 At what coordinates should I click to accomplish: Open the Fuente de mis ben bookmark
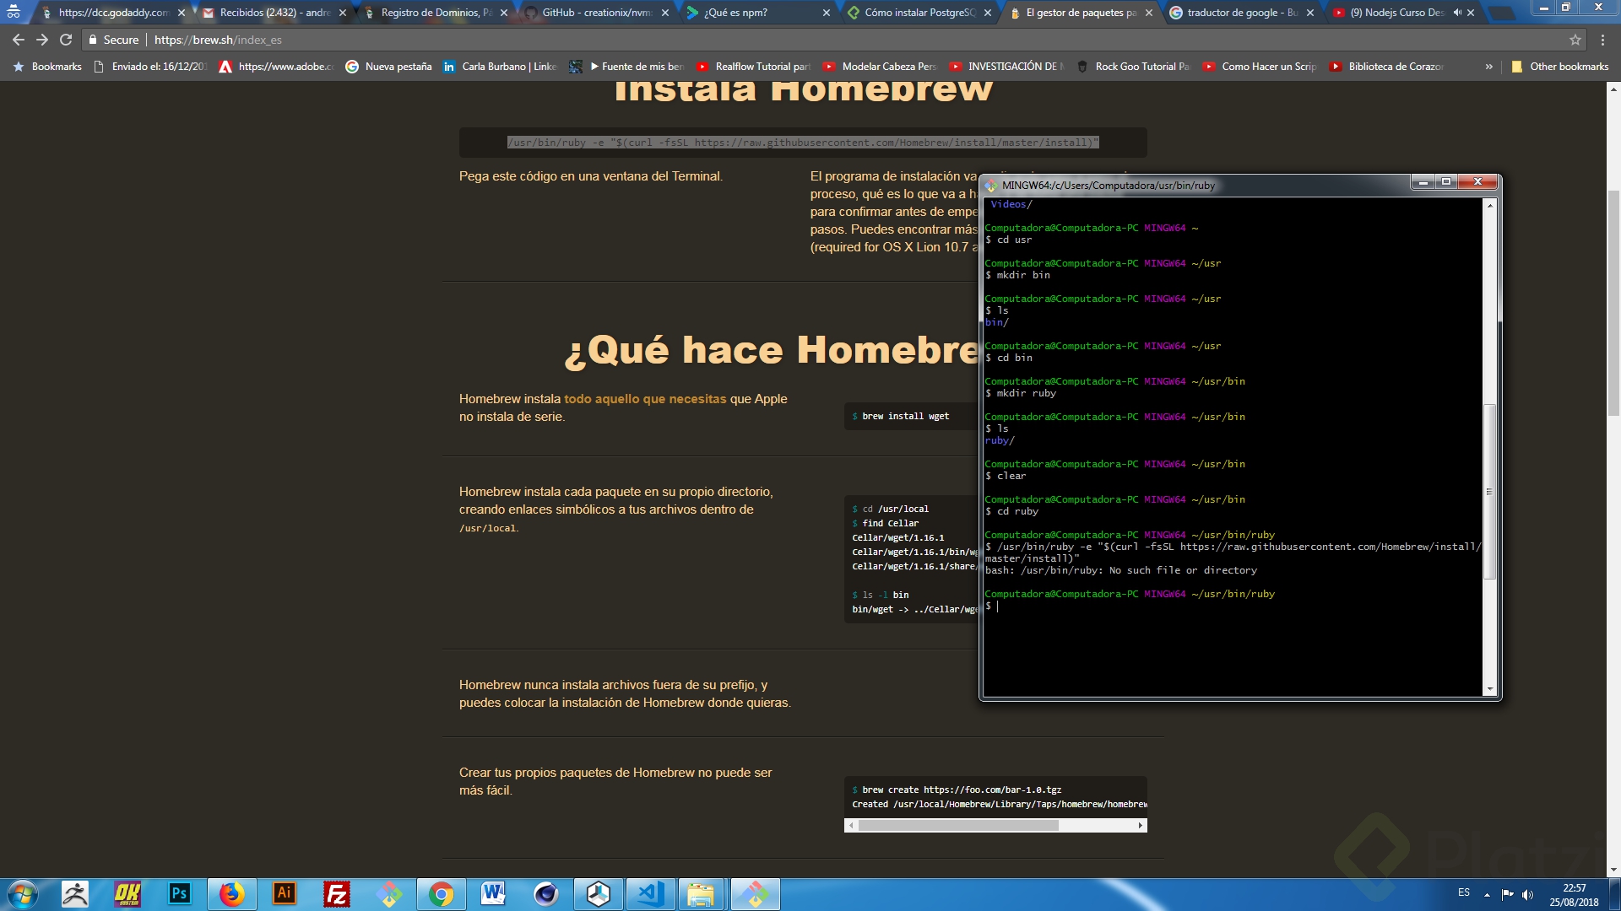(x=626, y=67)
